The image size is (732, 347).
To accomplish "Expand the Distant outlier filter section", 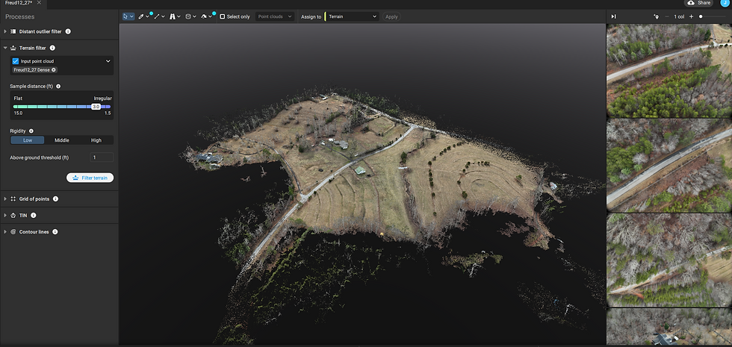I will pos(5,31).
